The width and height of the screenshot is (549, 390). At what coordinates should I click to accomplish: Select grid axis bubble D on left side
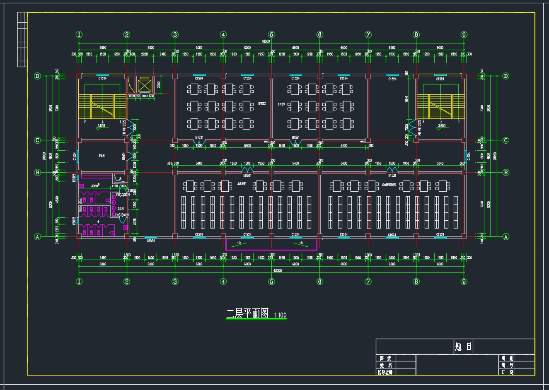click(x=37, y=76)
